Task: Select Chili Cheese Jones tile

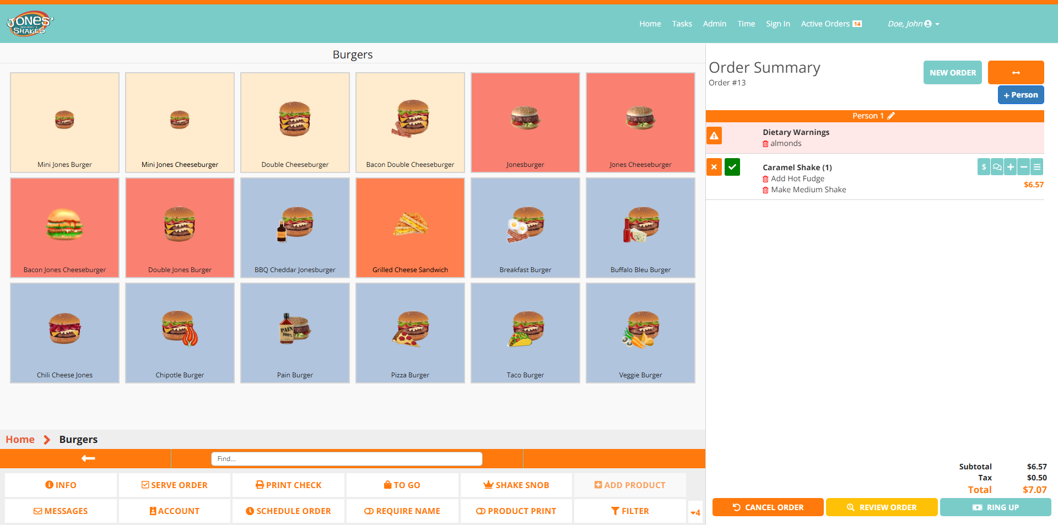Action: [x=64, y=333]
